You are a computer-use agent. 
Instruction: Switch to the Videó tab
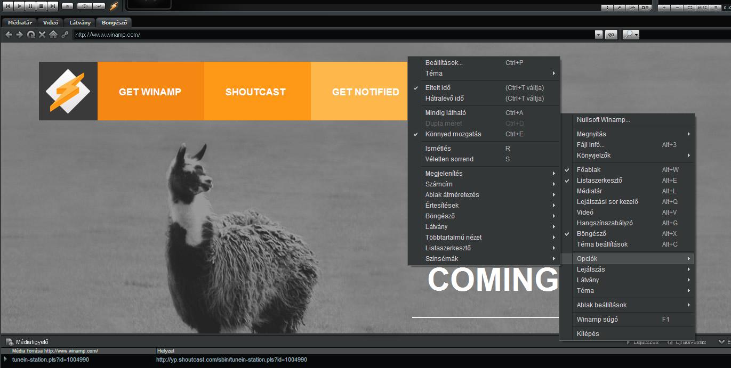coord(51,22)
